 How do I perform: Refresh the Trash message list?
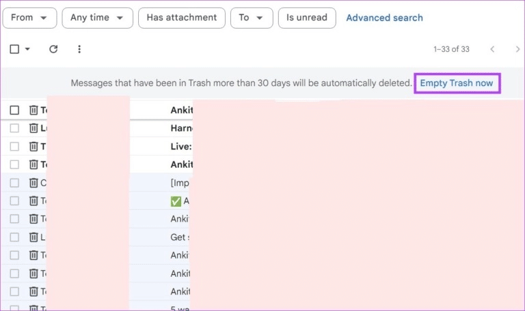pyautogui.click(x=53, y=49)
